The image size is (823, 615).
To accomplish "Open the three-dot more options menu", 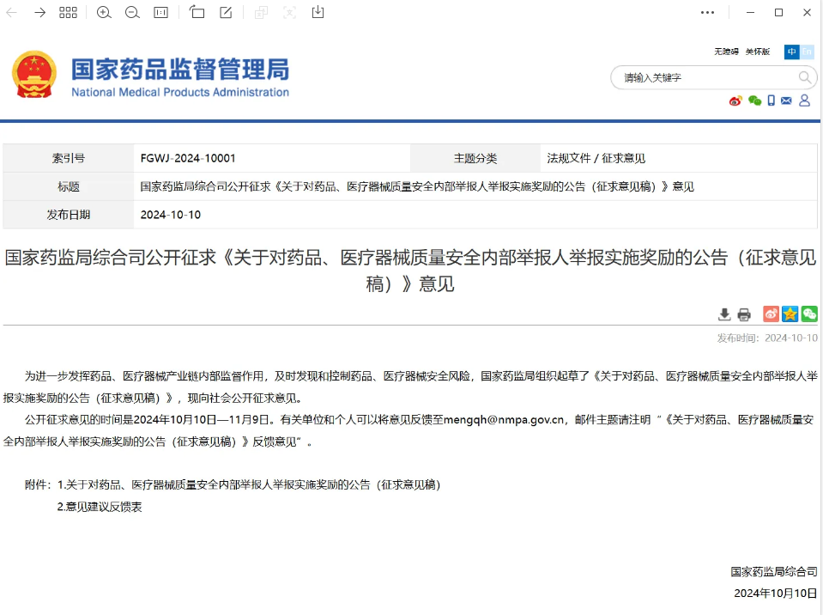I will coord(707,12).
